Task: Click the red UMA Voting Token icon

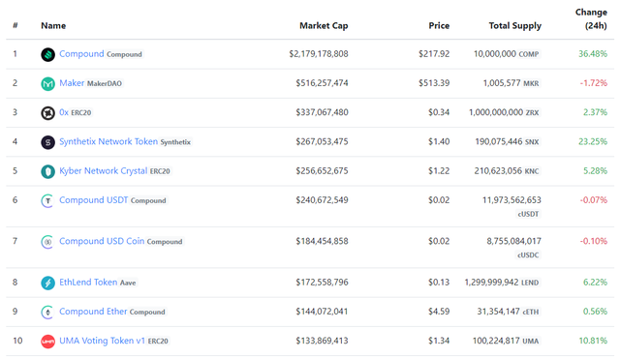Action: tap(47, 342)
